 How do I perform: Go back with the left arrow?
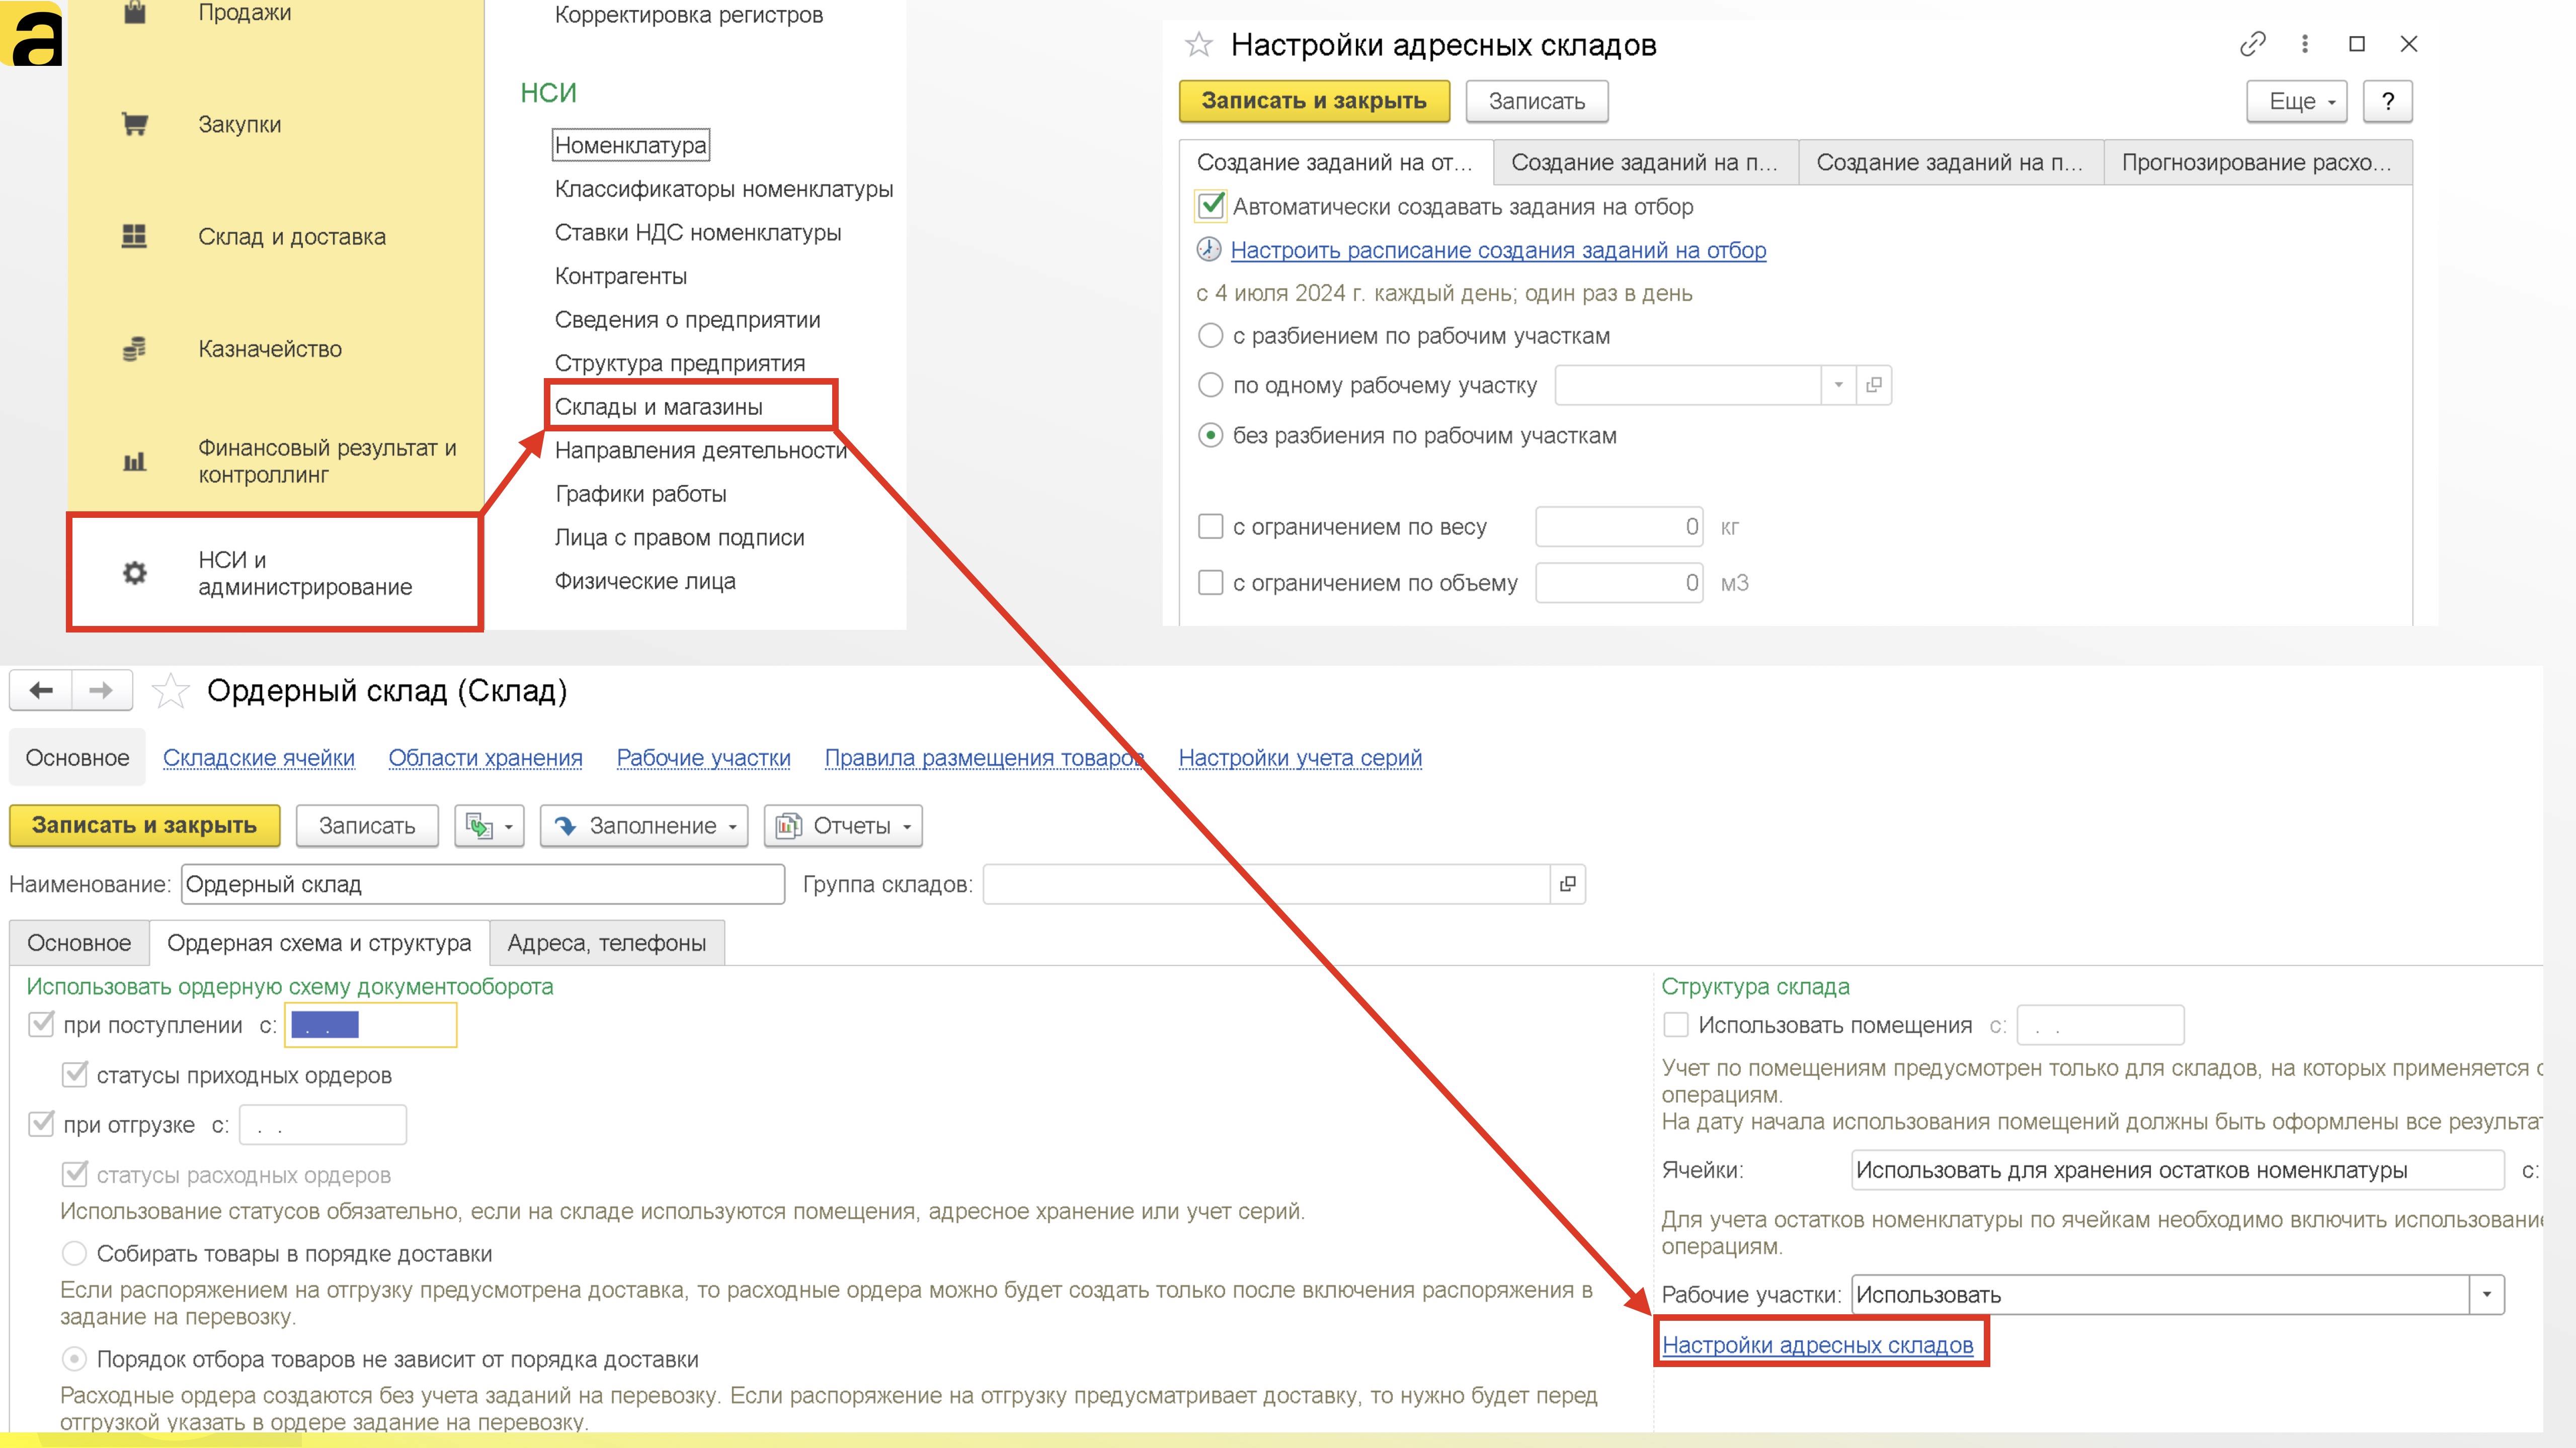[41, 690]
